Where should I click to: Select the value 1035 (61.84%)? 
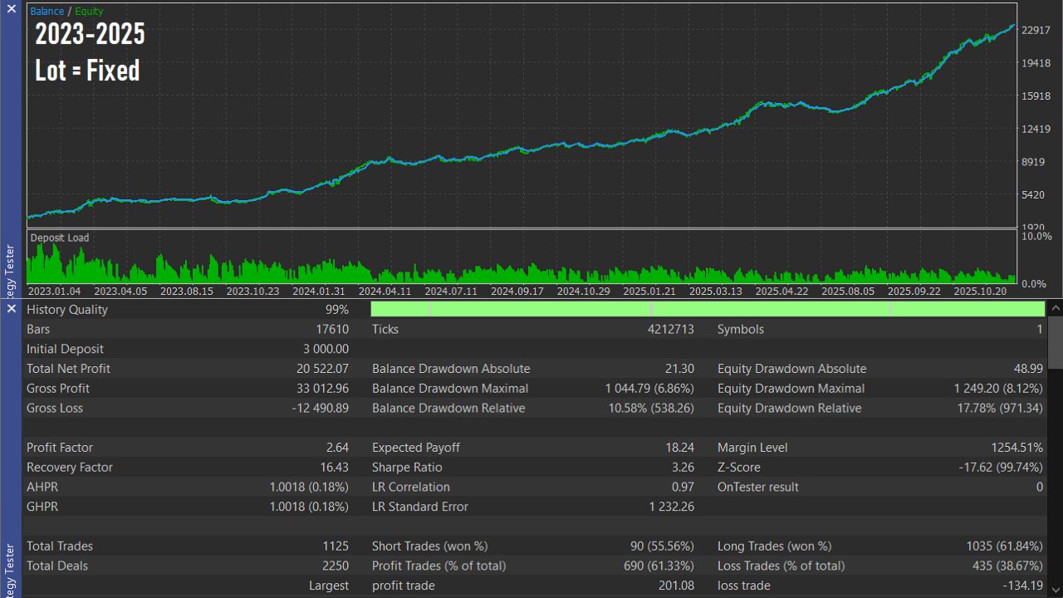click(x=1005, y=547)
